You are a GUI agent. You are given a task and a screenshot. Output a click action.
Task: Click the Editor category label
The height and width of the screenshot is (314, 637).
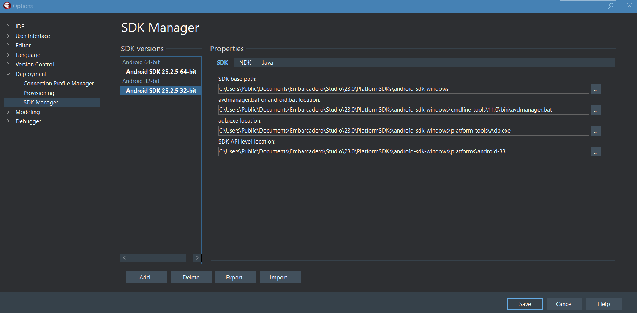point(23,46)
